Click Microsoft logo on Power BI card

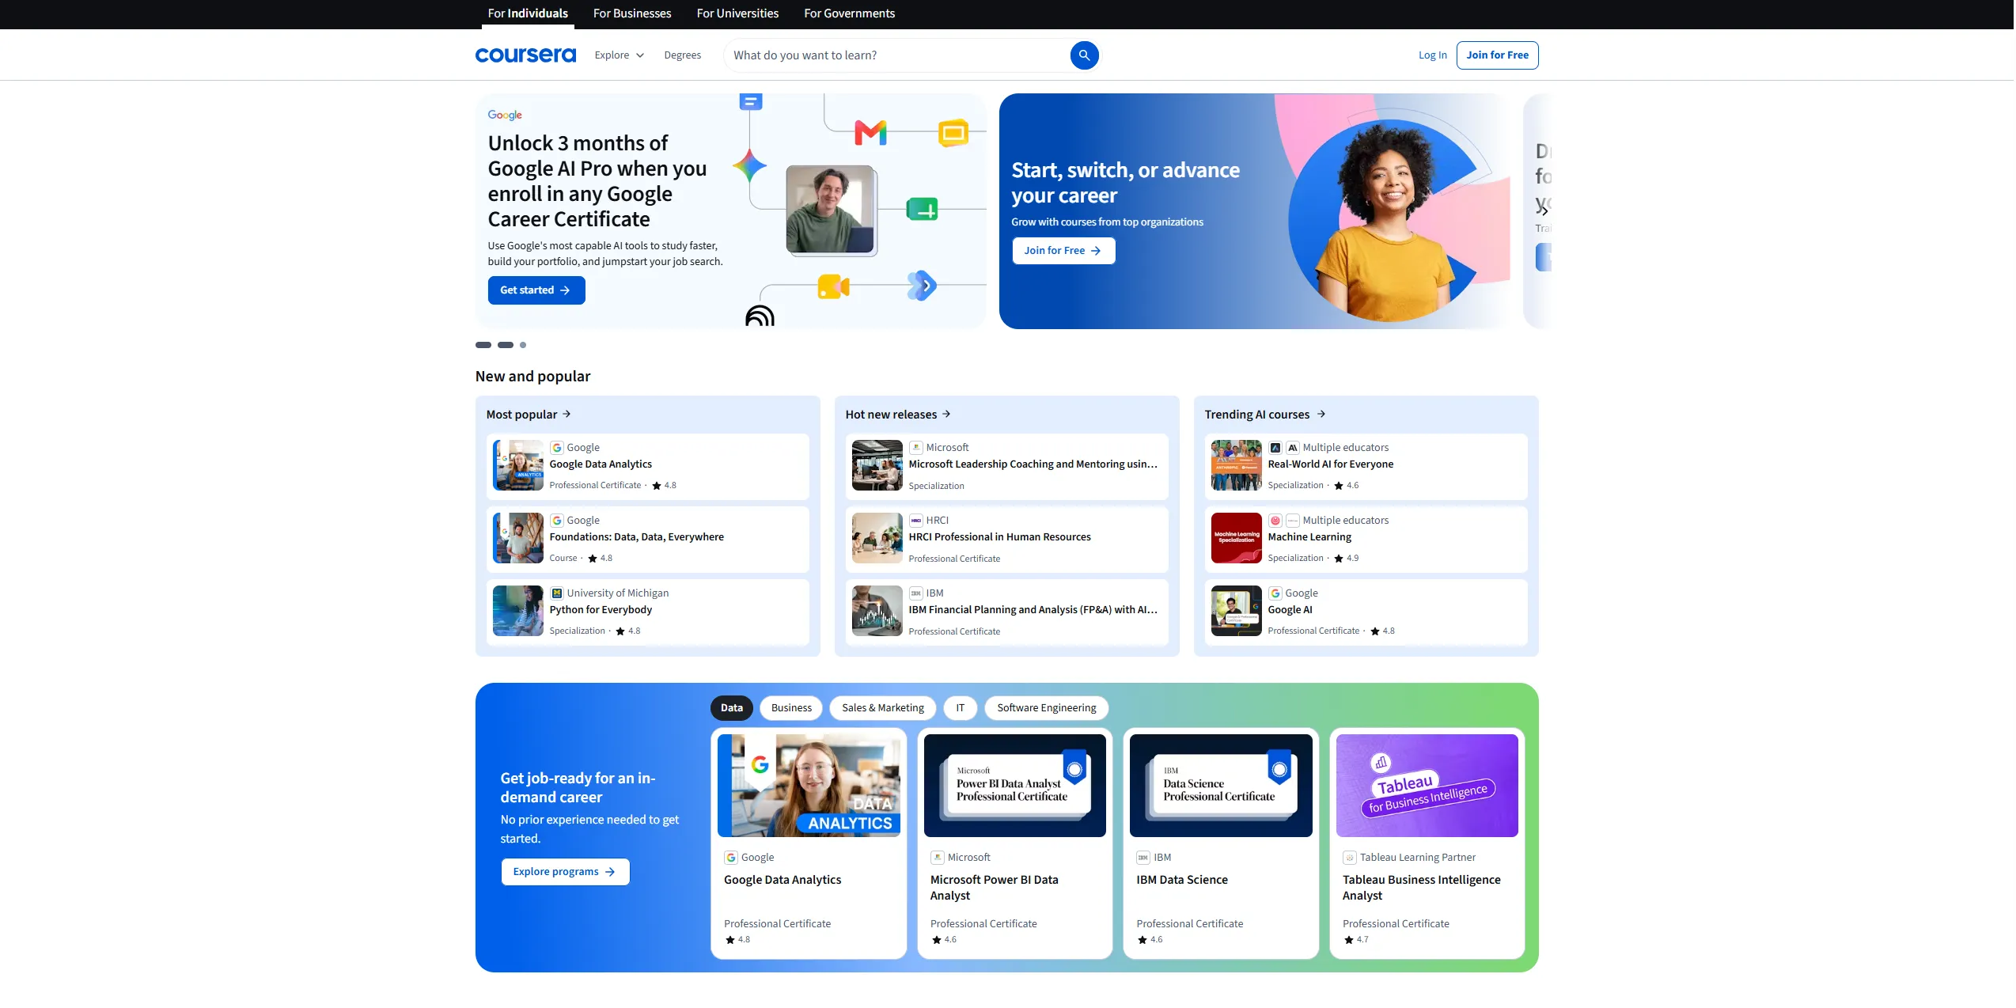tap(937, 858)
